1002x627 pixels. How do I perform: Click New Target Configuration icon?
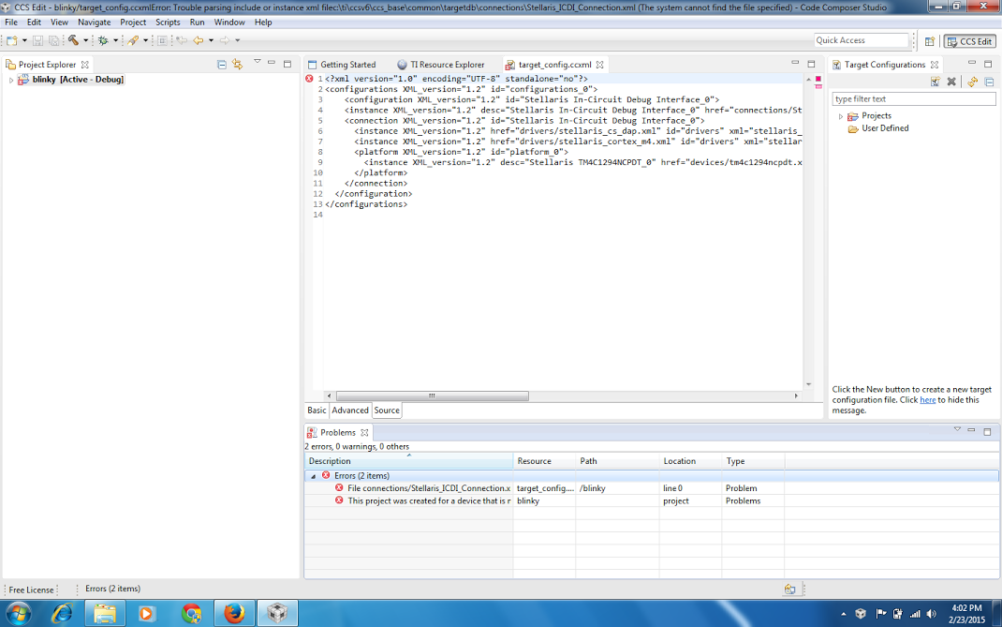[936, 82]
